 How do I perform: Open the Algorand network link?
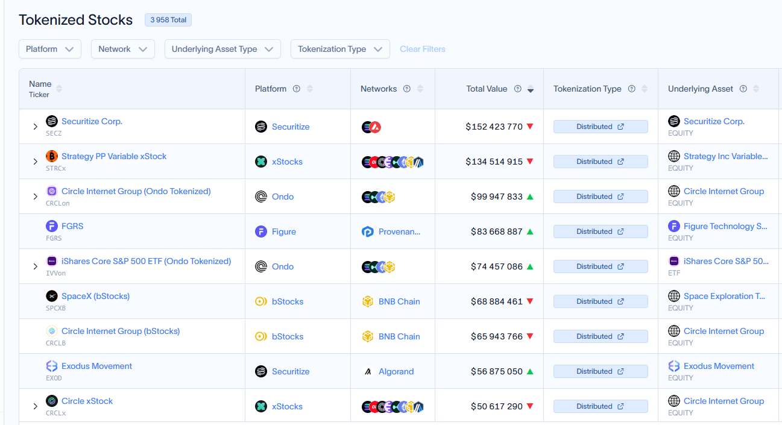pos(396,371)
